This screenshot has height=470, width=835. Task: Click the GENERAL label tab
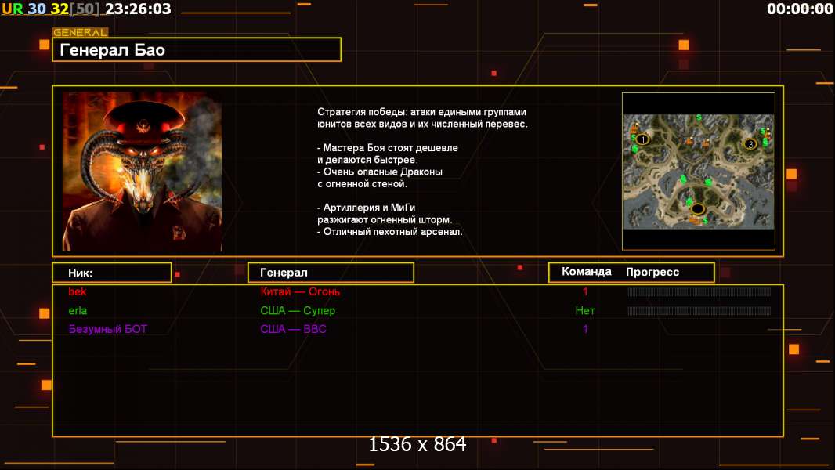[x=80, y=32]
